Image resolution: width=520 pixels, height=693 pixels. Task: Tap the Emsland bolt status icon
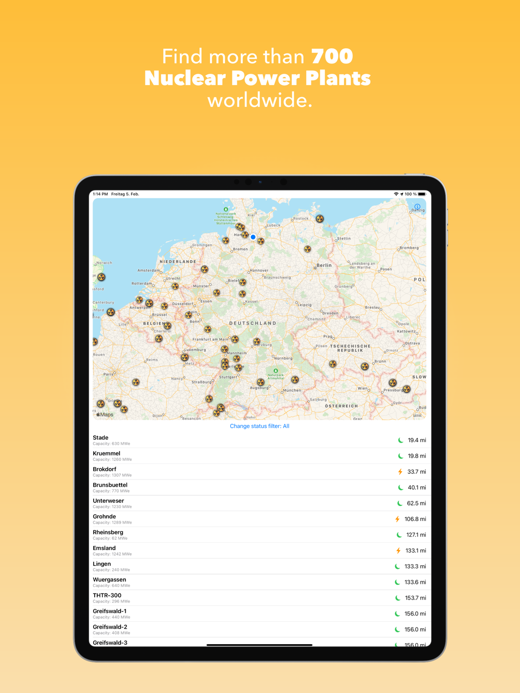click(398, 551)
